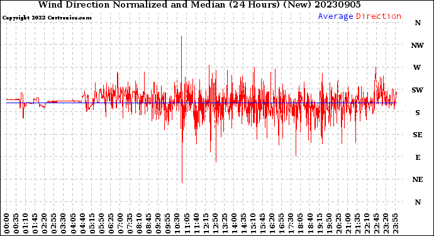Click the 03:30 time axis label
The image size is (434, 236).
[64, 223]
